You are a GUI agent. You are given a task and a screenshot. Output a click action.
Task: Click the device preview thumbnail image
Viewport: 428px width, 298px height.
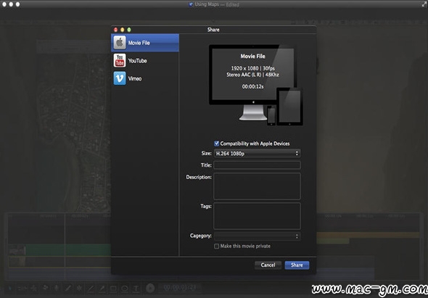pyautogui.click(x=256, y=85)
